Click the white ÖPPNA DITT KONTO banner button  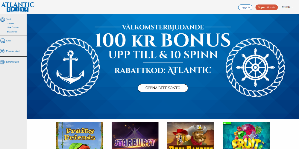click(x=163, y=88)
